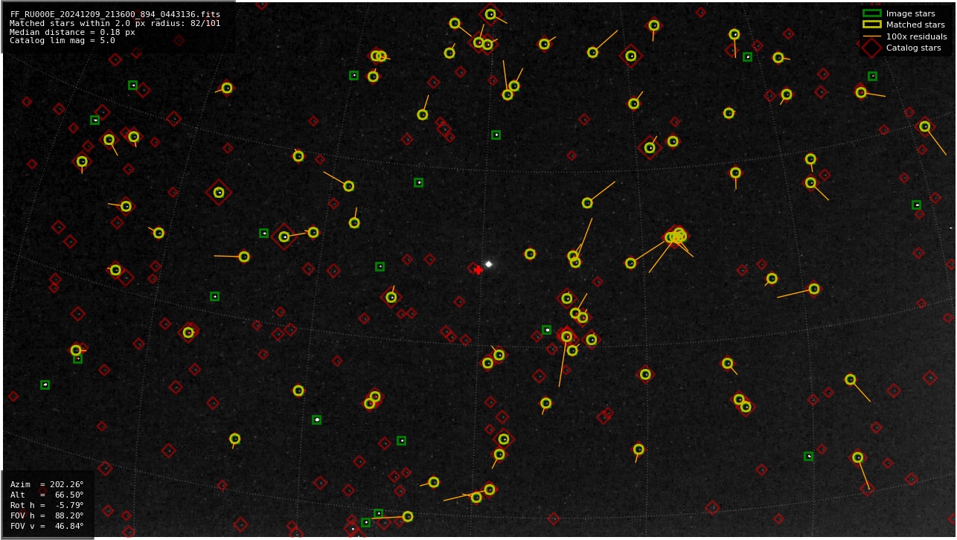
Task: Click the 'Matched stars' legend label
Action: tap(915, 25)
